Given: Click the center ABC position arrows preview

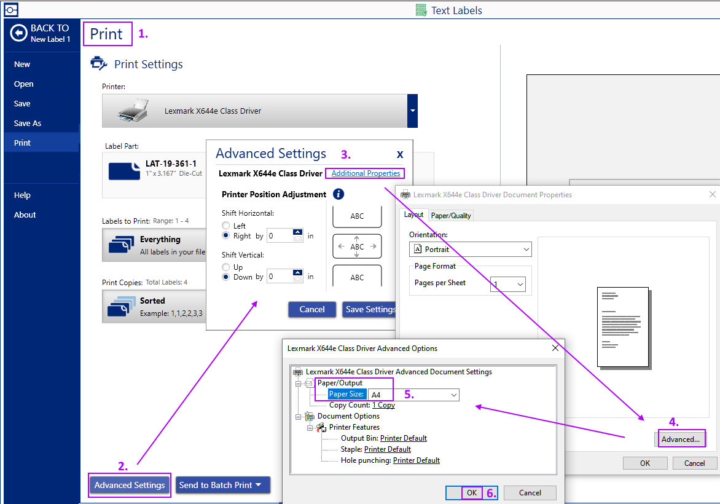Looking at the screenshot, I should pos(357,246).
